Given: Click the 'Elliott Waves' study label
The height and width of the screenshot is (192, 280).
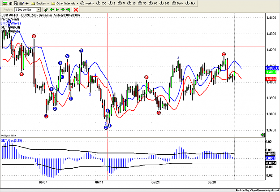Looking at the screenshot, I should pyautogui.click(x=11, y=23).
